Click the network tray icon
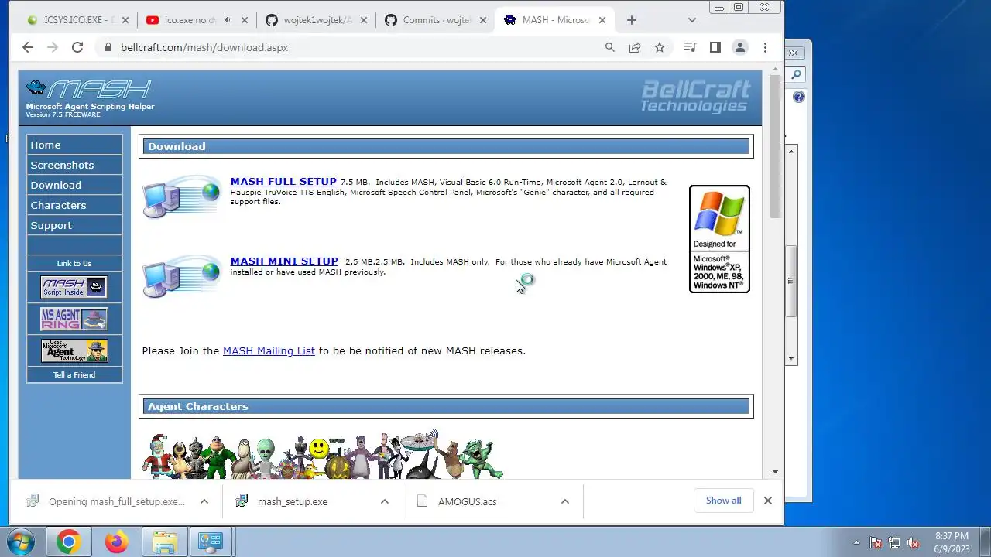 894,542
